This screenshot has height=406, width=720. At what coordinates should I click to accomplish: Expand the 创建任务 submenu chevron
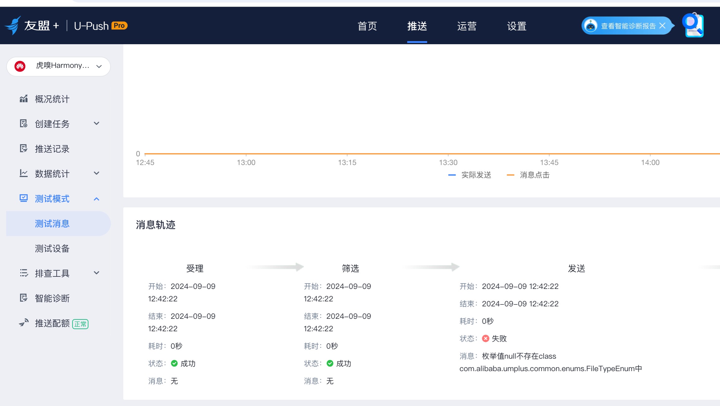click(x=97, y=124)
